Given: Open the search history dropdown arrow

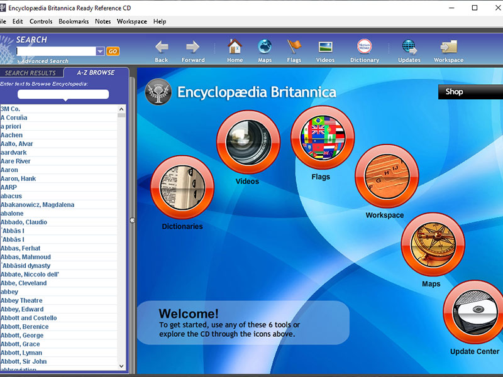Looking at the screenshot, I should coord(100,52).
